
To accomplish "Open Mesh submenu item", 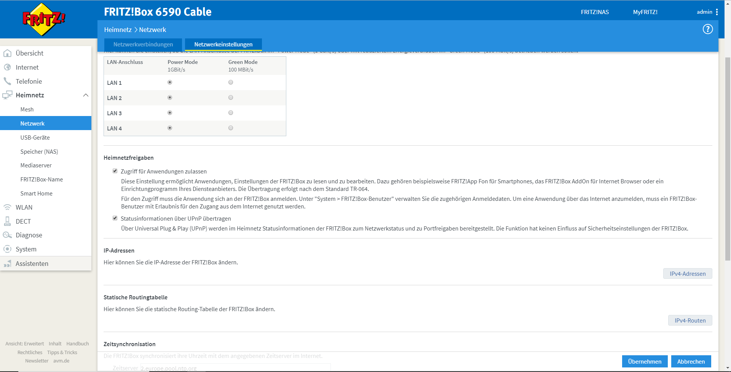I will click(27, 110).
